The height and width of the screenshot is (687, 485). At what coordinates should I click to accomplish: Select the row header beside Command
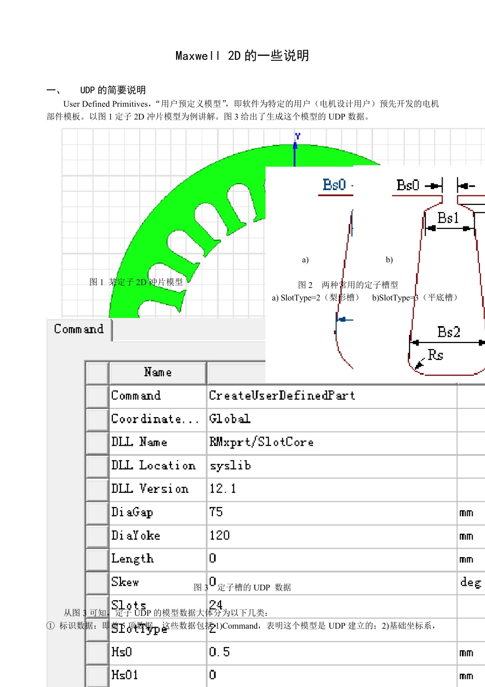97,396
